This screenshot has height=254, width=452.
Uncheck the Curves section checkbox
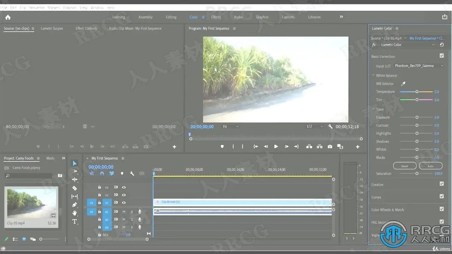click(x=441, y=196)
